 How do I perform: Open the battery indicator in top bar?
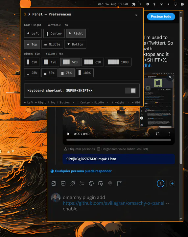tap(182, 4)
